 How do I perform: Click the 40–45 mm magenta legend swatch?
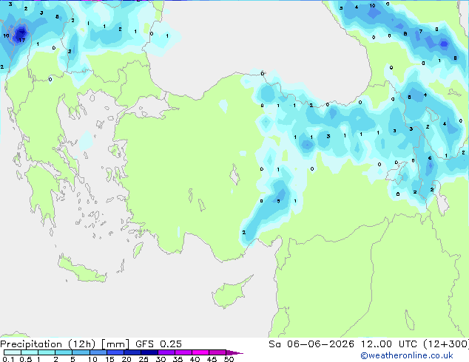(x=200, y=352)
